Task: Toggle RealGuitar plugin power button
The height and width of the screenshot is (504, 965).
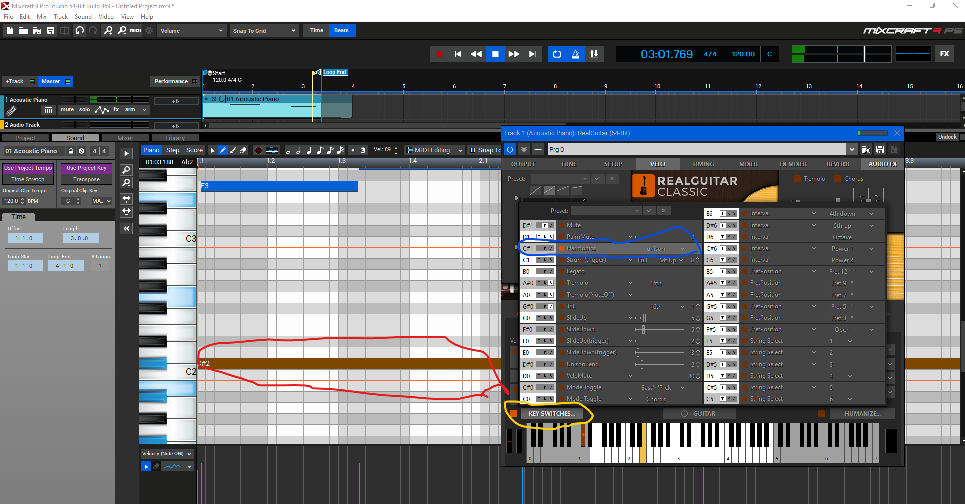Action: 510,149
